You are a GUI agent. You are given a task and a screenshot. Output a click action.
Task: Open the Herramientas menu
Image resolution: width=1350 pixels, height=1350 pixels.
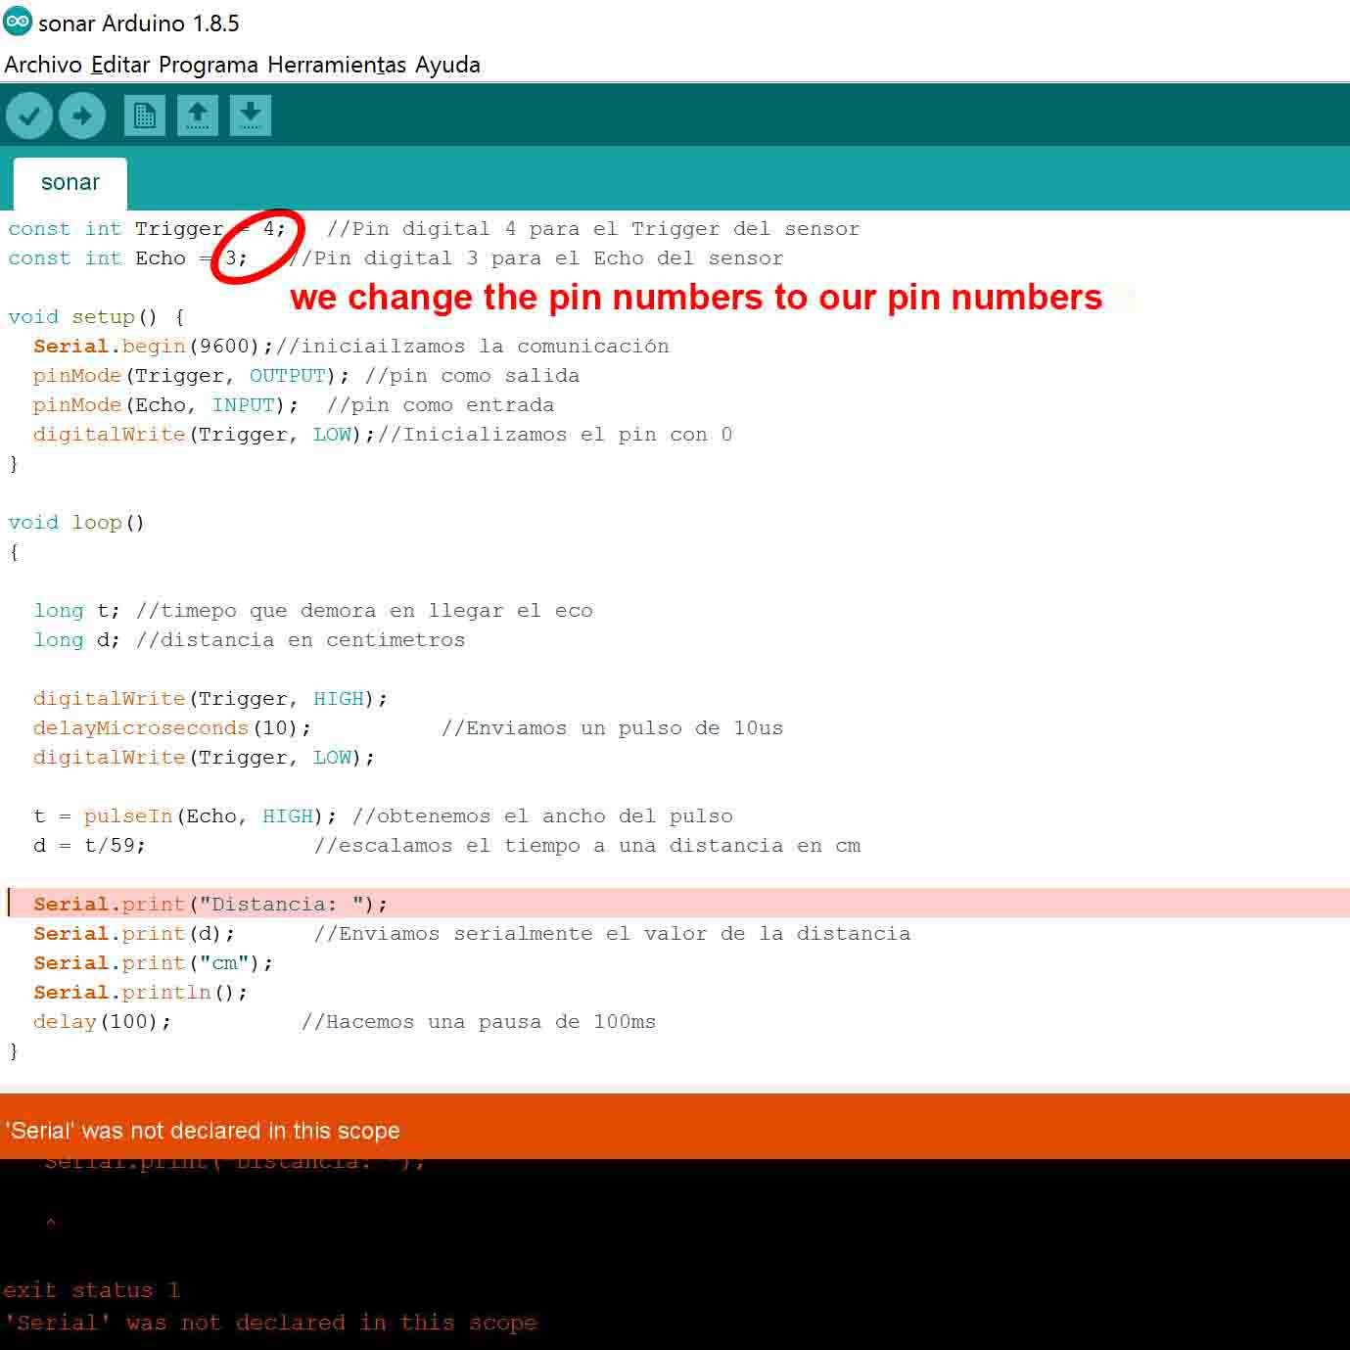(337, 65)
